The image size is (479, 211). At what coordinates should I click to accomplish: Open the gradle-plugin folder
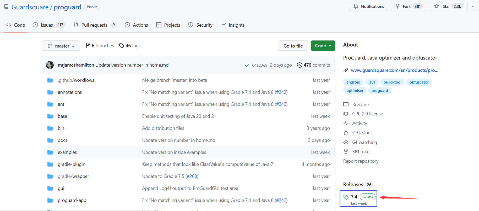[72, 164]
